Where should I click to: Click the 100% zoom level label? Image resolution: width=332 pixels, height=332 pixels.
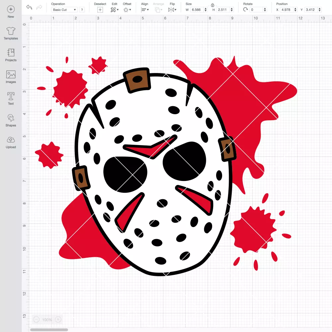47,320
